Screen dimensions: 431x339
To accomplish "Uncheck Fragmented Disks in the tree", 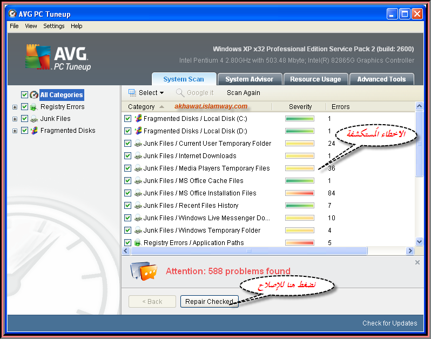I will pyautogui.click(x=24, y=130).
